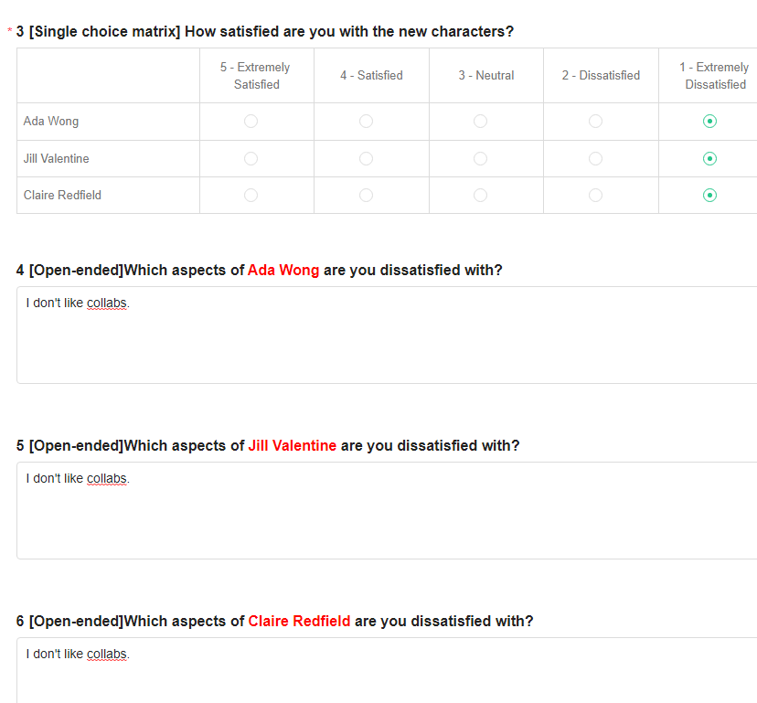
Task: Click the Ada Wong row label
Action: (x=51, y=122)
